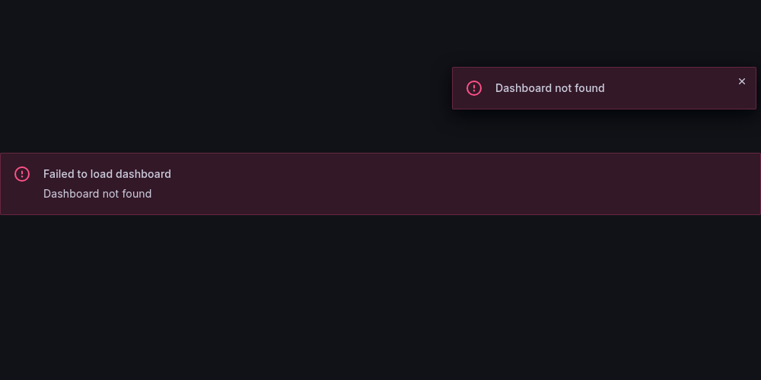Click the empty dark area above the error banner
This screenshot has width=761, height=380.
tap(218, 97)
